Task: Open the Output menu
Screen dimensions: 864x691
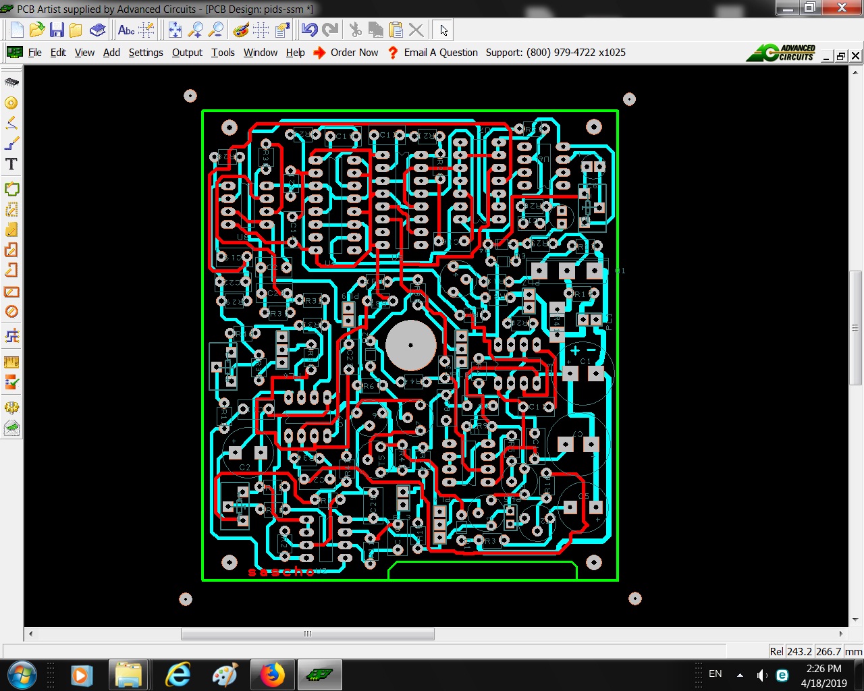Action: [187, 53]
